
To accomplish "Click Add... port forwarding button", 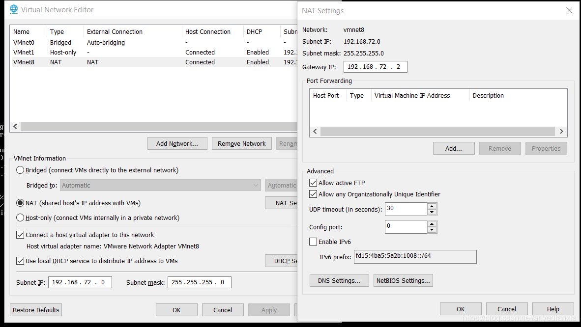I will [x=454, y=148].
